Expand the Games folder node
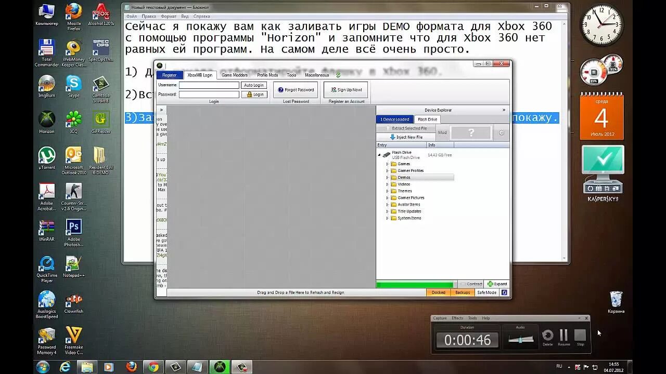 [387, 164]
